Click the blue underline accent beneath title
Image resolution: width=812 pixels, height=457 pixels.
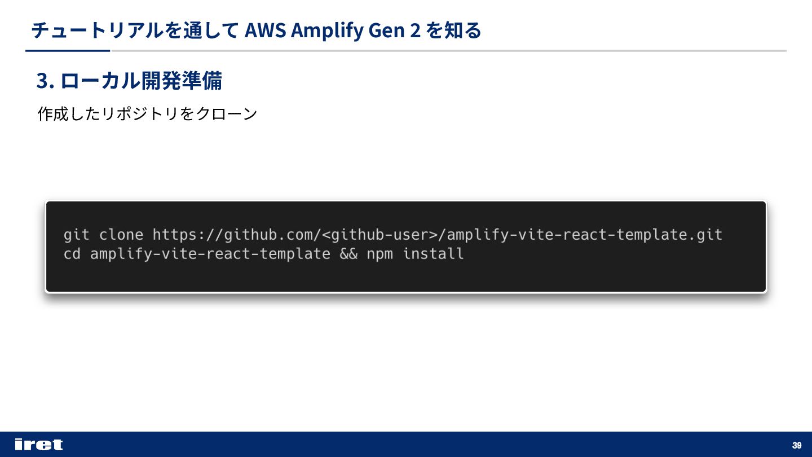point(68,51)
